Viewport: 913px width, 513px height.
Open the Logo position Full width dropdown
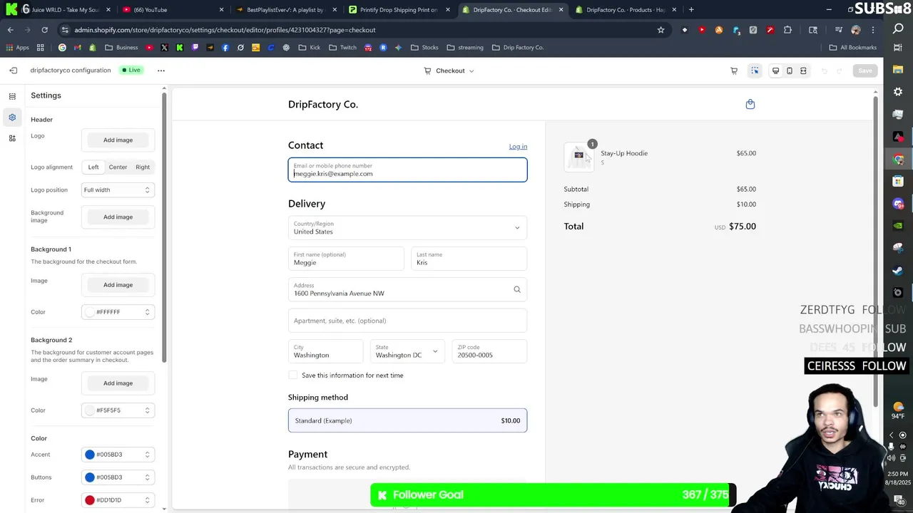pyautogui.click(x=118, y=190)
